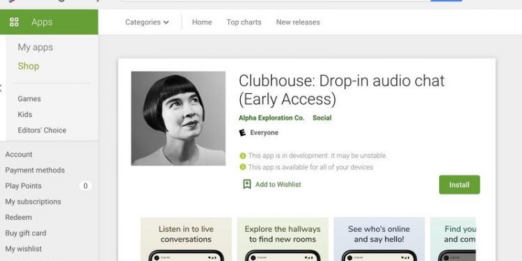Open Editors' Choice section
522x261 pixels.
coord(42,130)
